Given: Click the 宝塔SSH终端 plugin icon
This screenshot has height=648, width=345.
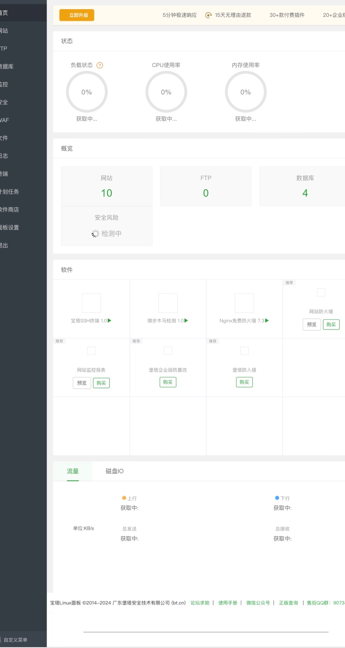Looking at the screenshot, I should point(91,303).
